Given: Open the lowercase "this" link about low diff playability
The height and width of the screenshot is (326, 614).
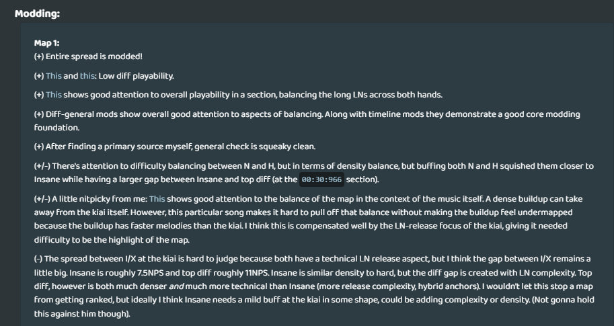Looking at the screenshot, I should pos(87,76).
